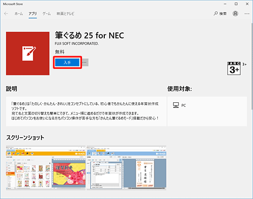Image resolution: width=253 pixels, height=199 pixels.
Task: Maximize the Microsoft Store window
Action: [x=236, y=4]
